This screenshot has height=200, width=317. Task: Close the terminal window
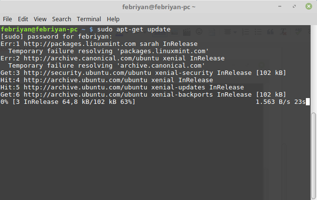[x=309, y=7]
